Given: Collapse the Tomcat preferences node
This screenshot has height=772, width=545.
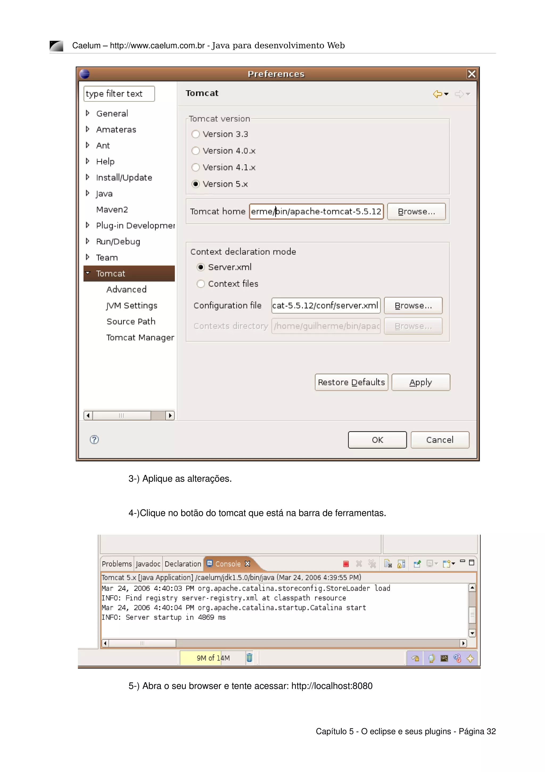Looking at the screenshot, I should [x=88, y=273].
